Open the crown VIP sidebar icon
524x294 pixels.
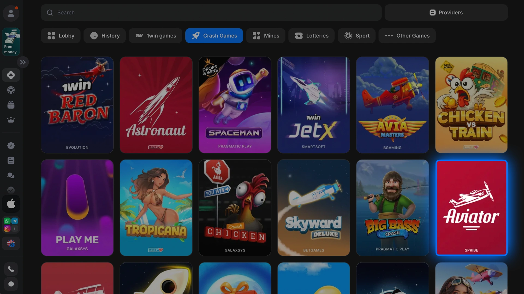tap(11, 120)
